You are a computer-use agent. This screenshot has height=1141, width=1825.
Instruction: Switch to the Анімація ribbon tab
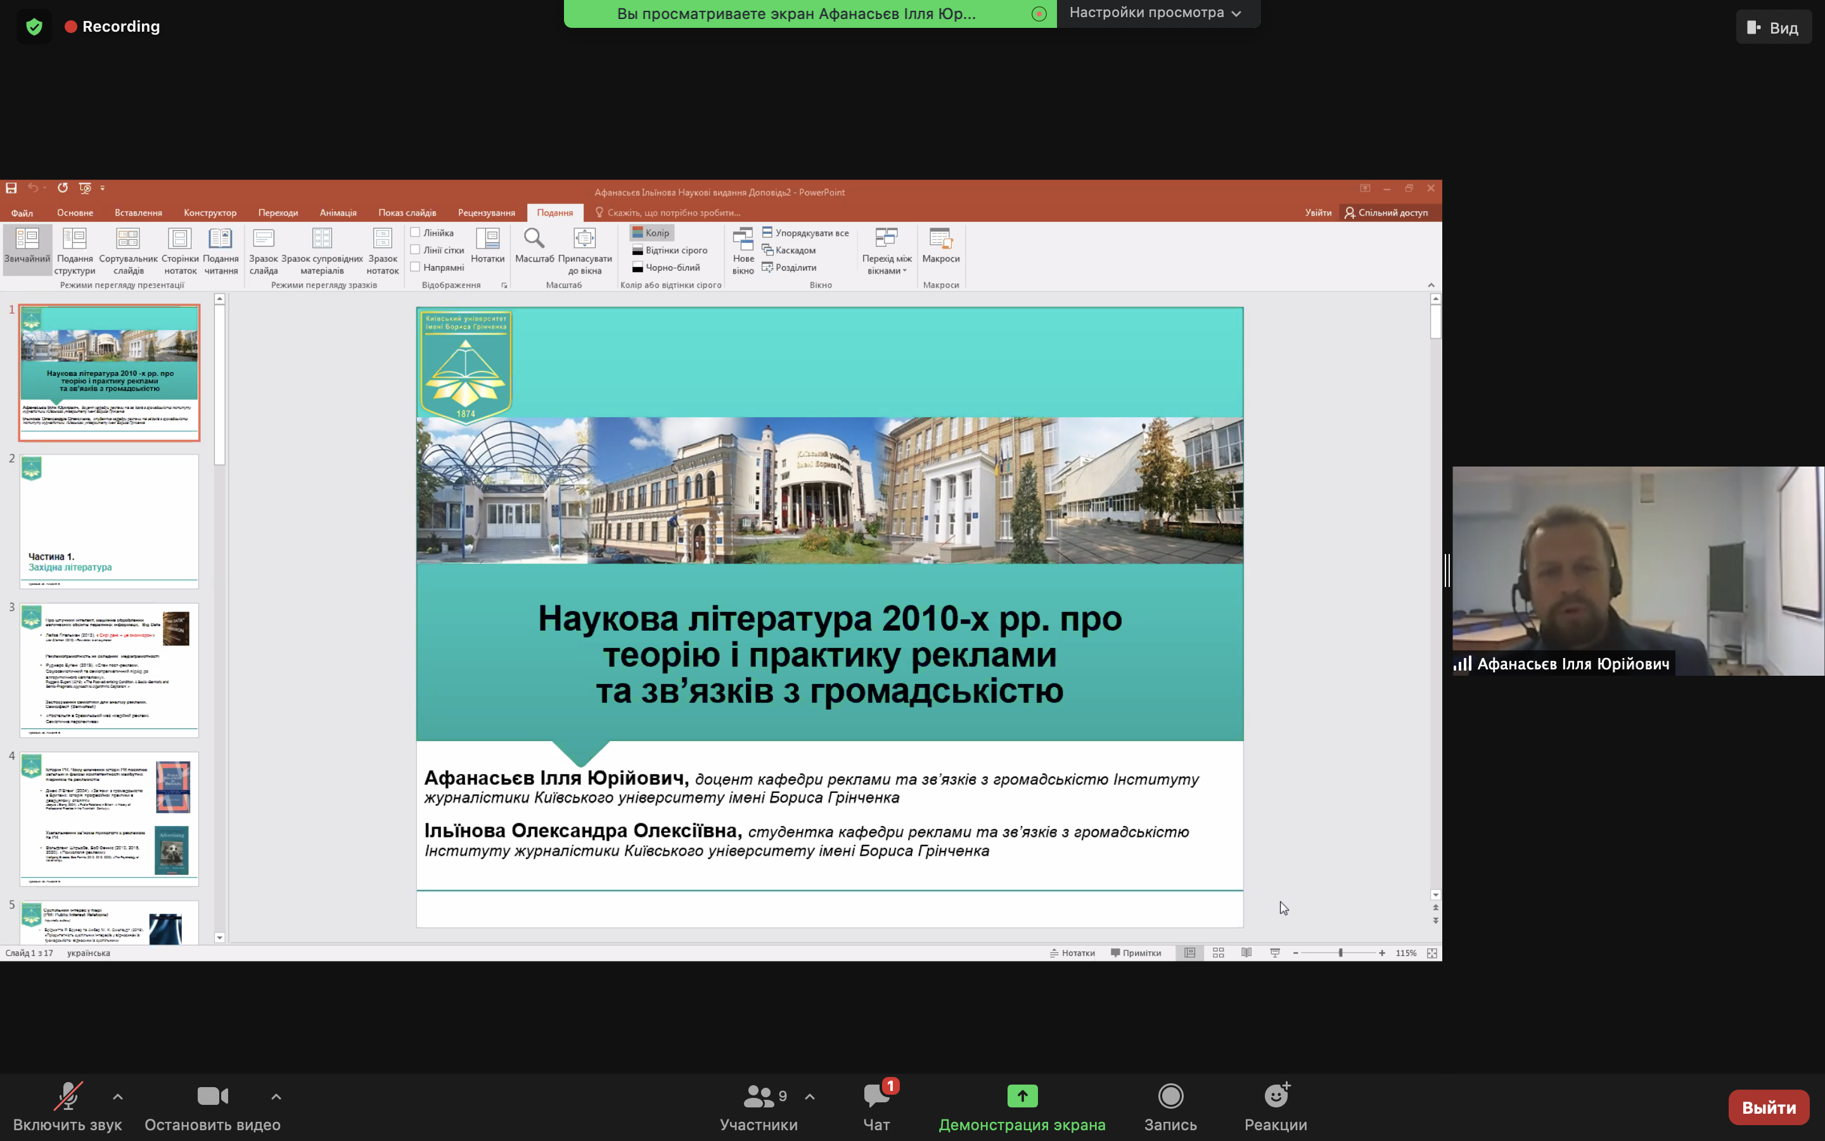pyautogui.click(x=338, y=213)
